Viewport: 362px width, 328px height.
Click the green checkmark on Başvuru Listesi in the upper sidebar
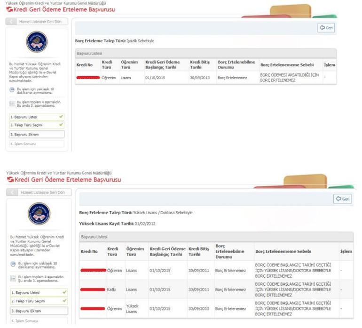(61, 116)
